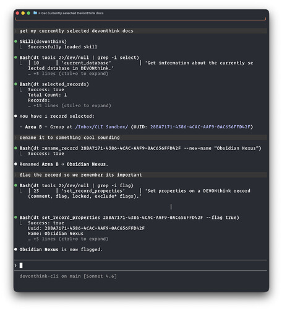
Task: Click the green dot beside the rename_record command
Action: (15, 148)
